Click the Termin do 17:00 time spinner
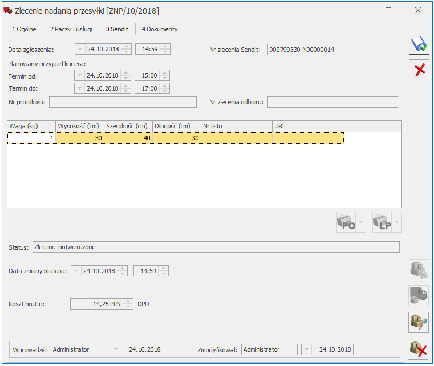Viewport: 434px width, 366px height. pos(165,88)
